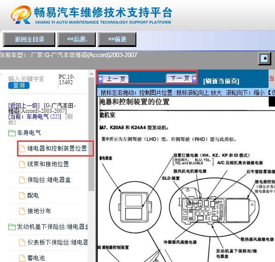This screenshot has height=262, width=275.
Task: Expand 发动机盖下保险丝/继电器盒 folder
Action: tap(53, 227)
